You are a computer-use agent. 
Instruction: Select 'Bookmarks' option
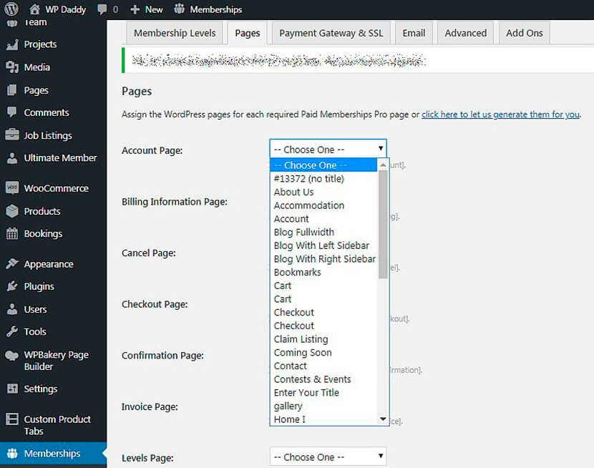click(323, 272)
